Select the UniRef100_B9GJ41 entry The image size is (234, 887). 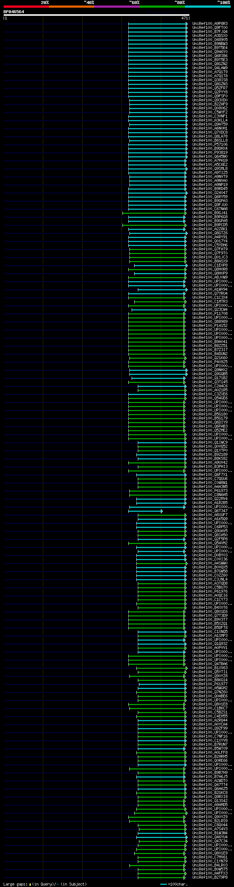tap(210, 213)
